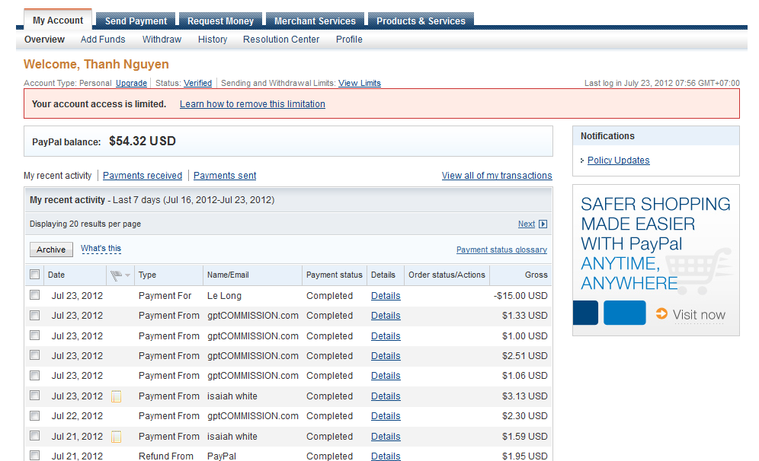Check the $1.06 USD gptCOMMISSION row checkbox

coord(35,375)
